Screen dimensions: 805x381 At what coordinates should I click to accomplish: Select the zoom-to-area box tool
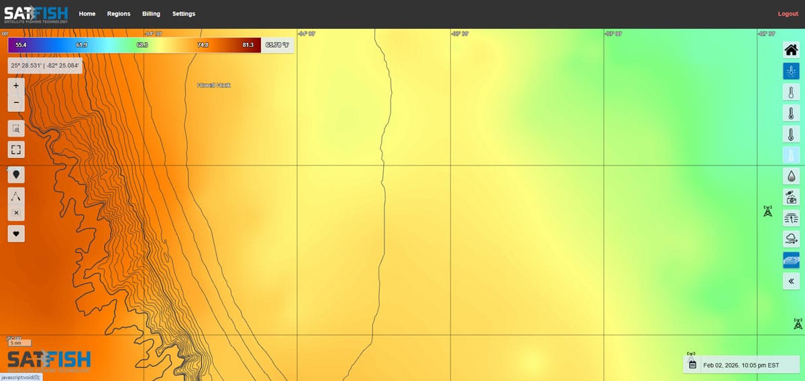point(16,128)
